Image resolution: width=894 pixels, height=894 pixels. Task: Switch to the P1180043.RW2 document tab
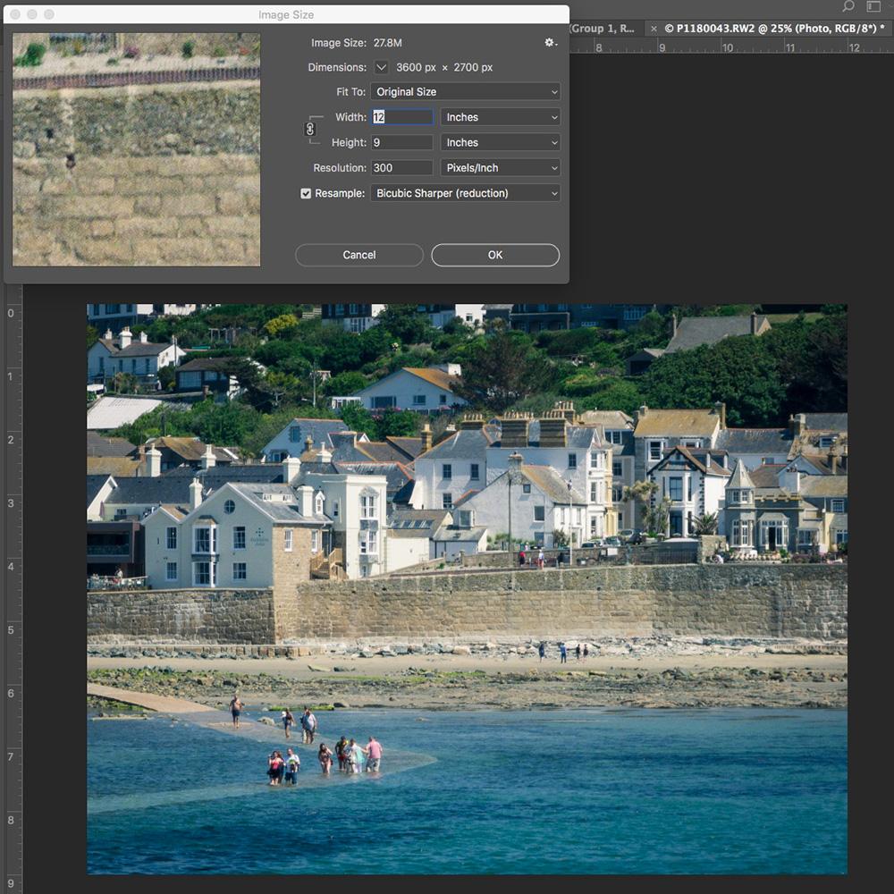(x=774, y=29)
